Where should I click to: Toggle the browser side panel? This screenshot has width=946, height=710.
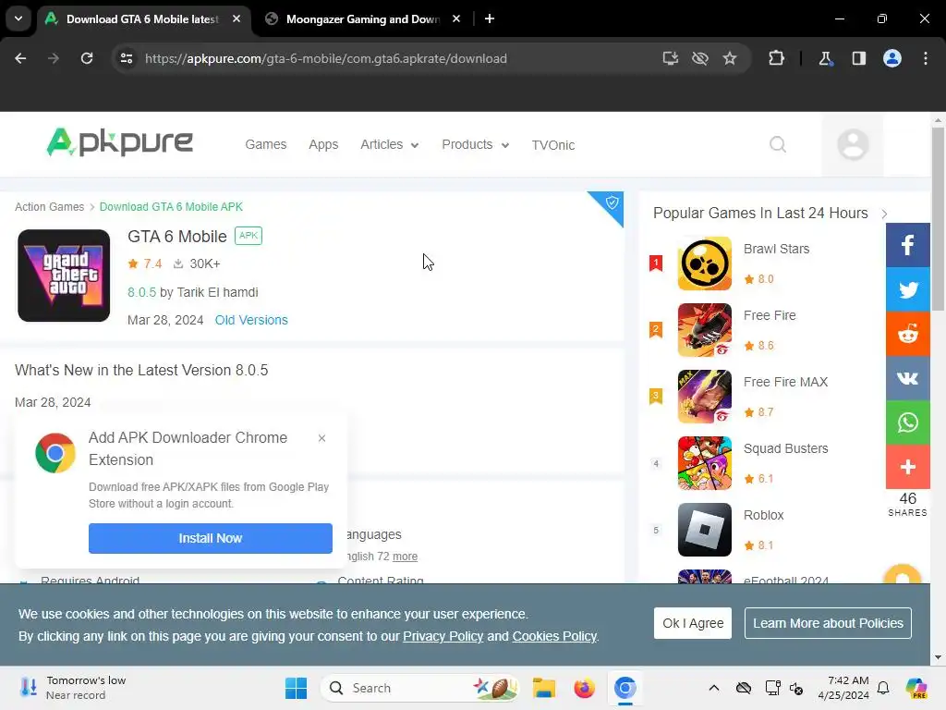pyautogui.click(x=858, y=58)
